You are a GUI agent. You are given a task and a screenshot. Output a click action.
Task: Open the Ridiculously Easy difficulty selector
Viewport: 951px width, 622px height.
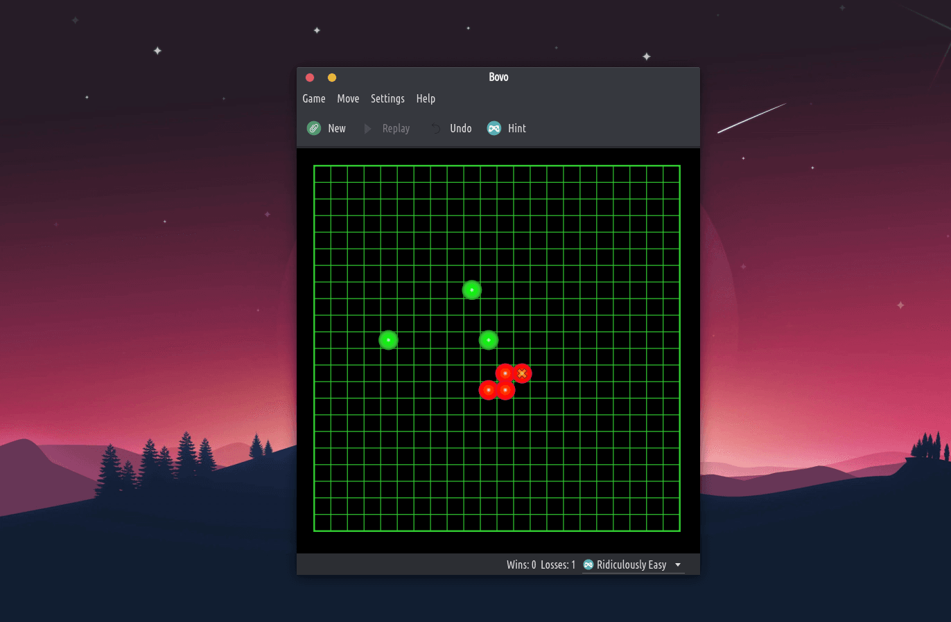pos(631,565)
